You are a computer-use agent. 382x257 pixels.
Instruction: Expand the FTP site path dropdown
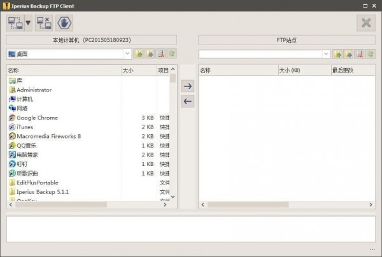pyautogui.click(x=326, y=54)
